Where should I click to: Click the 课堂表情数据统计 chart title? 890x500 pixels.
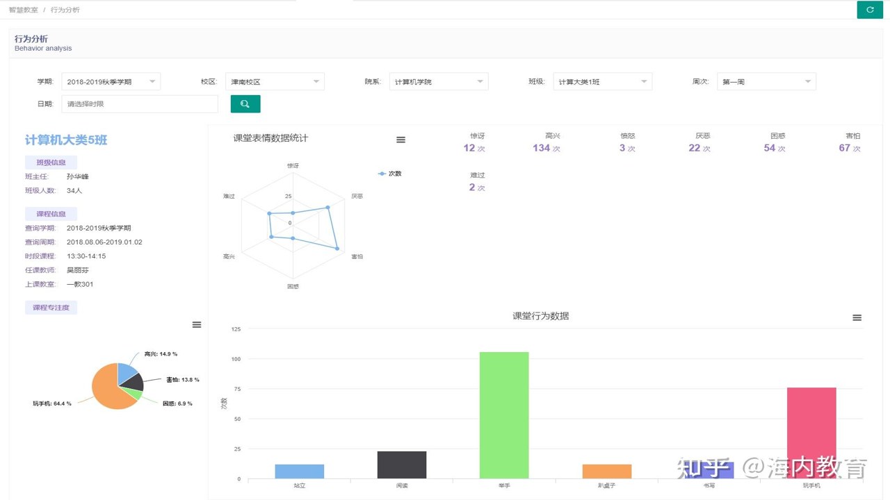270,138
